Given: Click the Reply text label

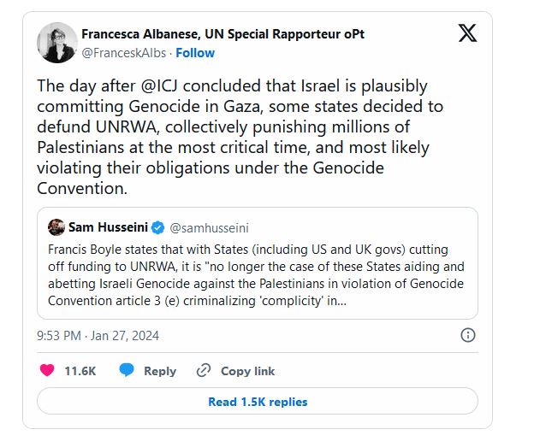Looking at the screenshot, I should (x=159, y=371).
